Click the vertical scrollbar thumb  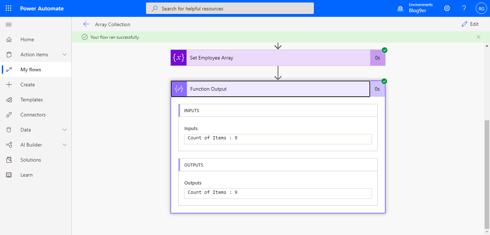tap(487, 174)
